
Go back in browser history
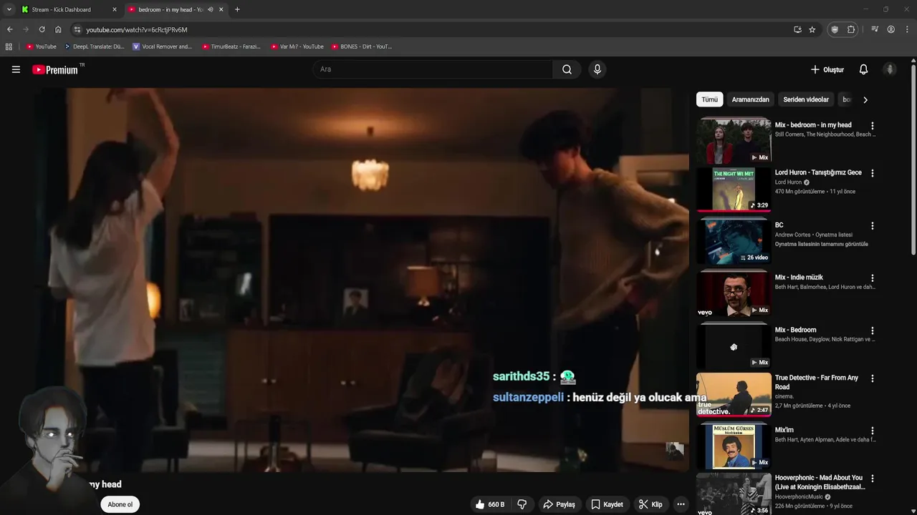9,29
